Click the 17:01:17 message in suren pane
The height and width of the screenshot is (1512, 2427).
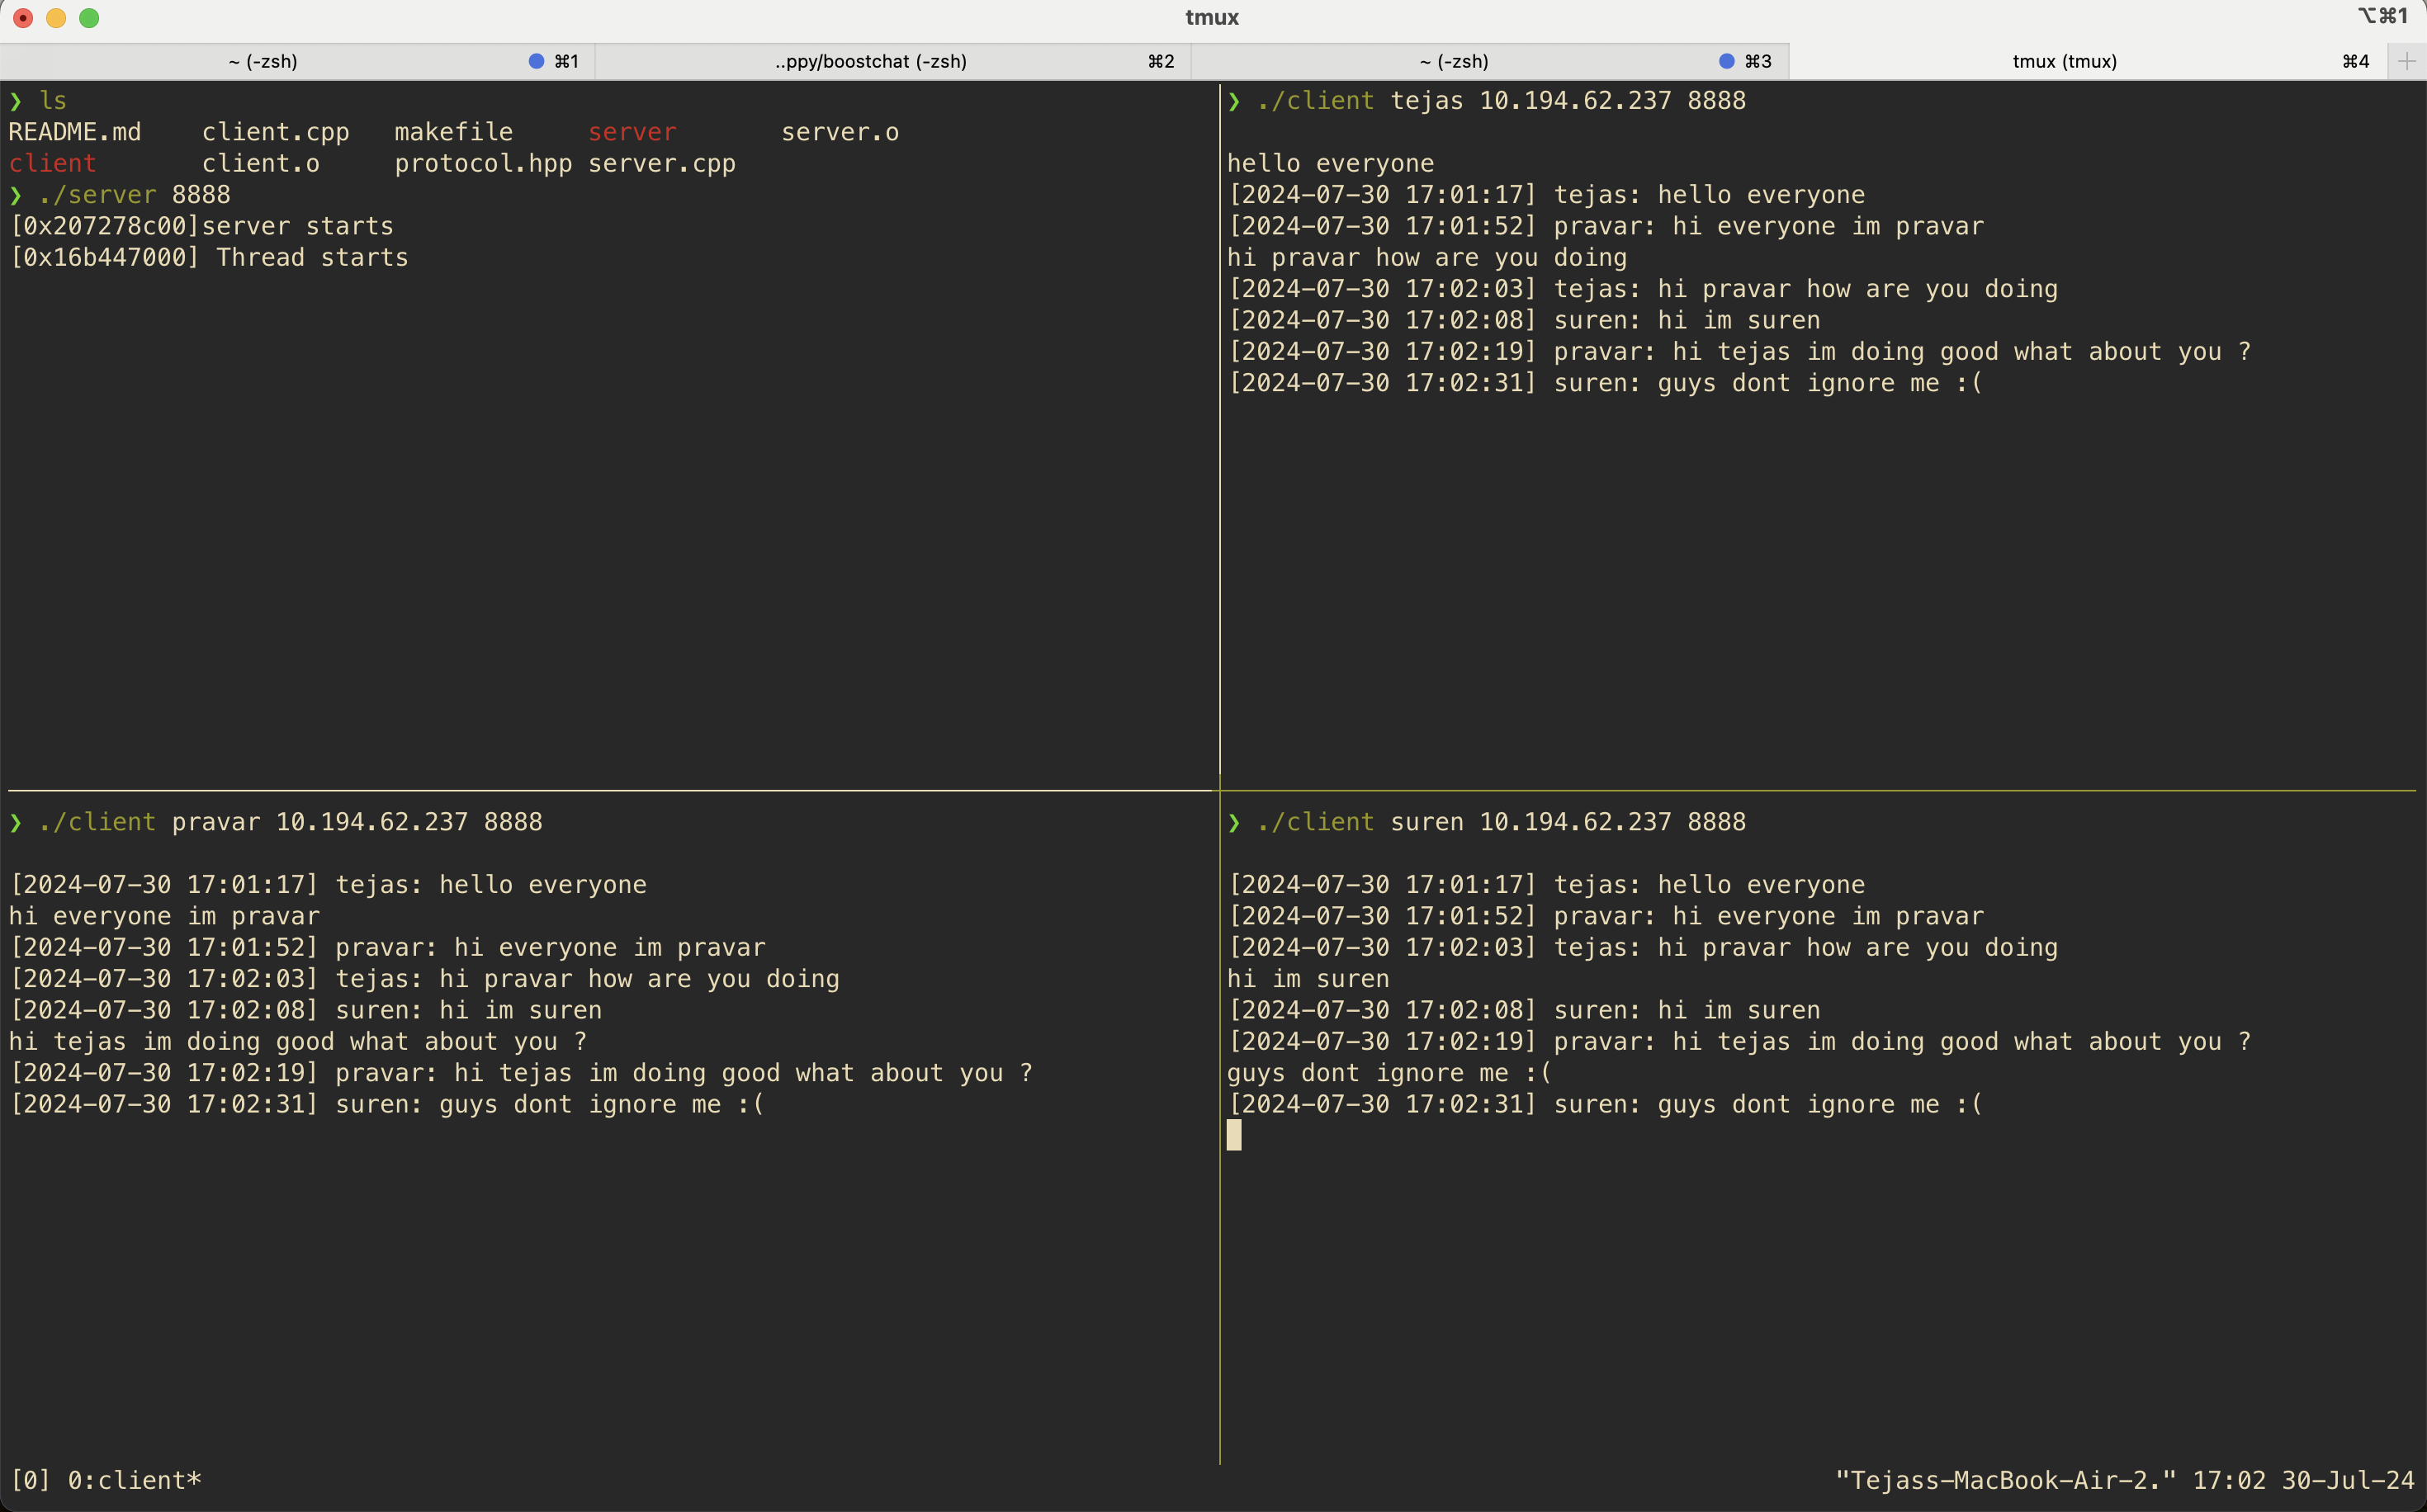tap(1546, 885)
